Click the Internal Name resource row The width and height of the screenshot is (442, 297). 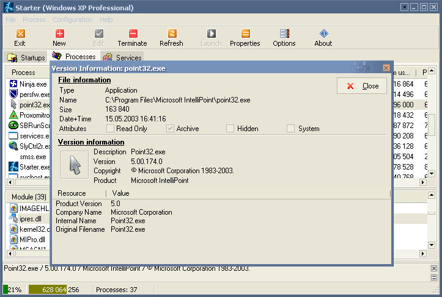pyautogui.click(x=222, y=221)
